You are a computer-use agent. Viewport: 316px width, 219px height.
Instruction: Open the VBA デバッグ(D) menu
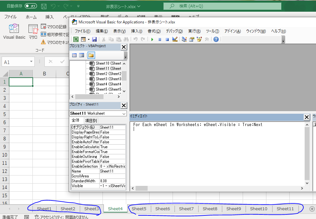pyautogui.click(x=174, y=31)
